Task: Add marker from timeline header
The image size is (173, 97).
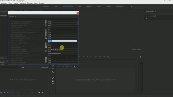Action: tap(71, 67)
